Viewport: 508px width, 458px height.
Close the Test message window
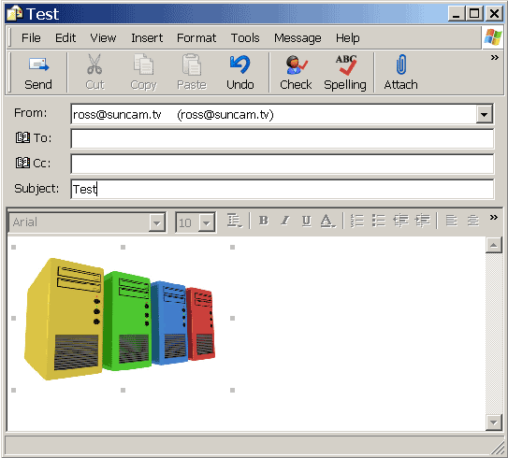coord(494,14)
